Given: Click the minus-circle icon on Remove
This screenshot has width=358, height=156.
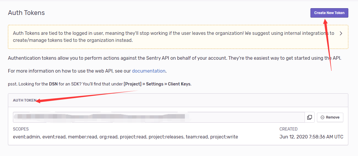Looking at the screenshot, I should pyautogui.click(x=322, y=117).
